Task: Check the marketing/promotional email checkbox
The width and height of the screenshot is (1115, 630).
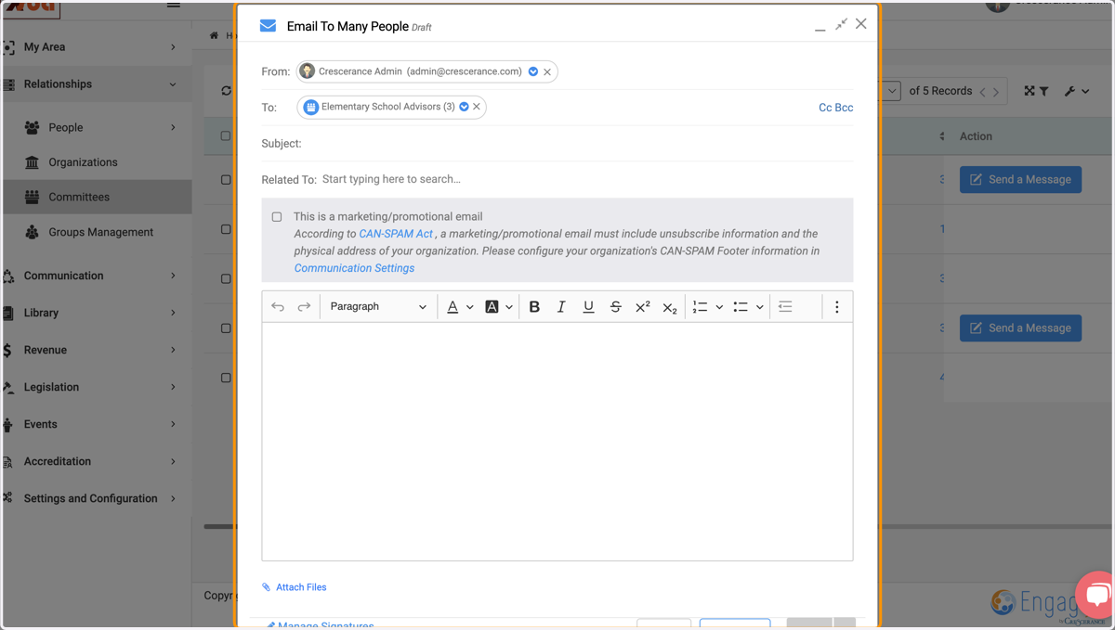Action: [x=277, y=217]
